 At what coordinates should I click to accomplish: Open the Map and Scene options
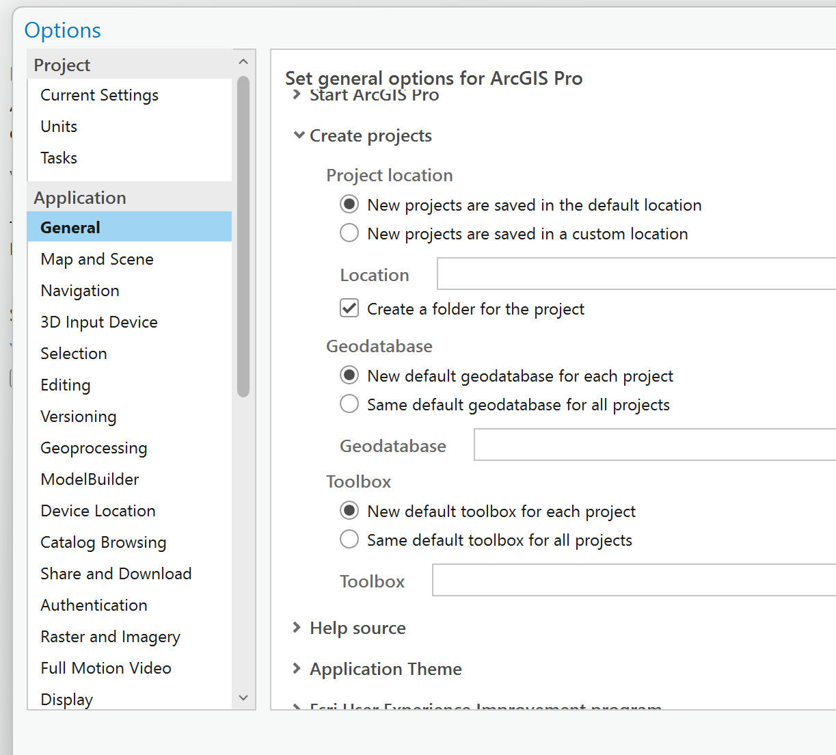(97, 259)
